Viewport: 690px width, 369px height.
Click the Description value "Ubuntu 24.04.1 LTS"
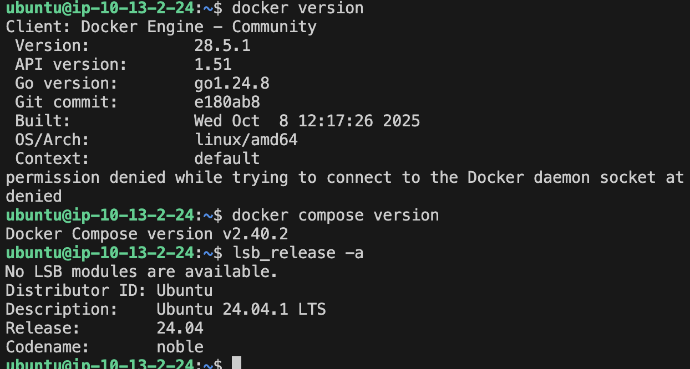coord(241,309)
